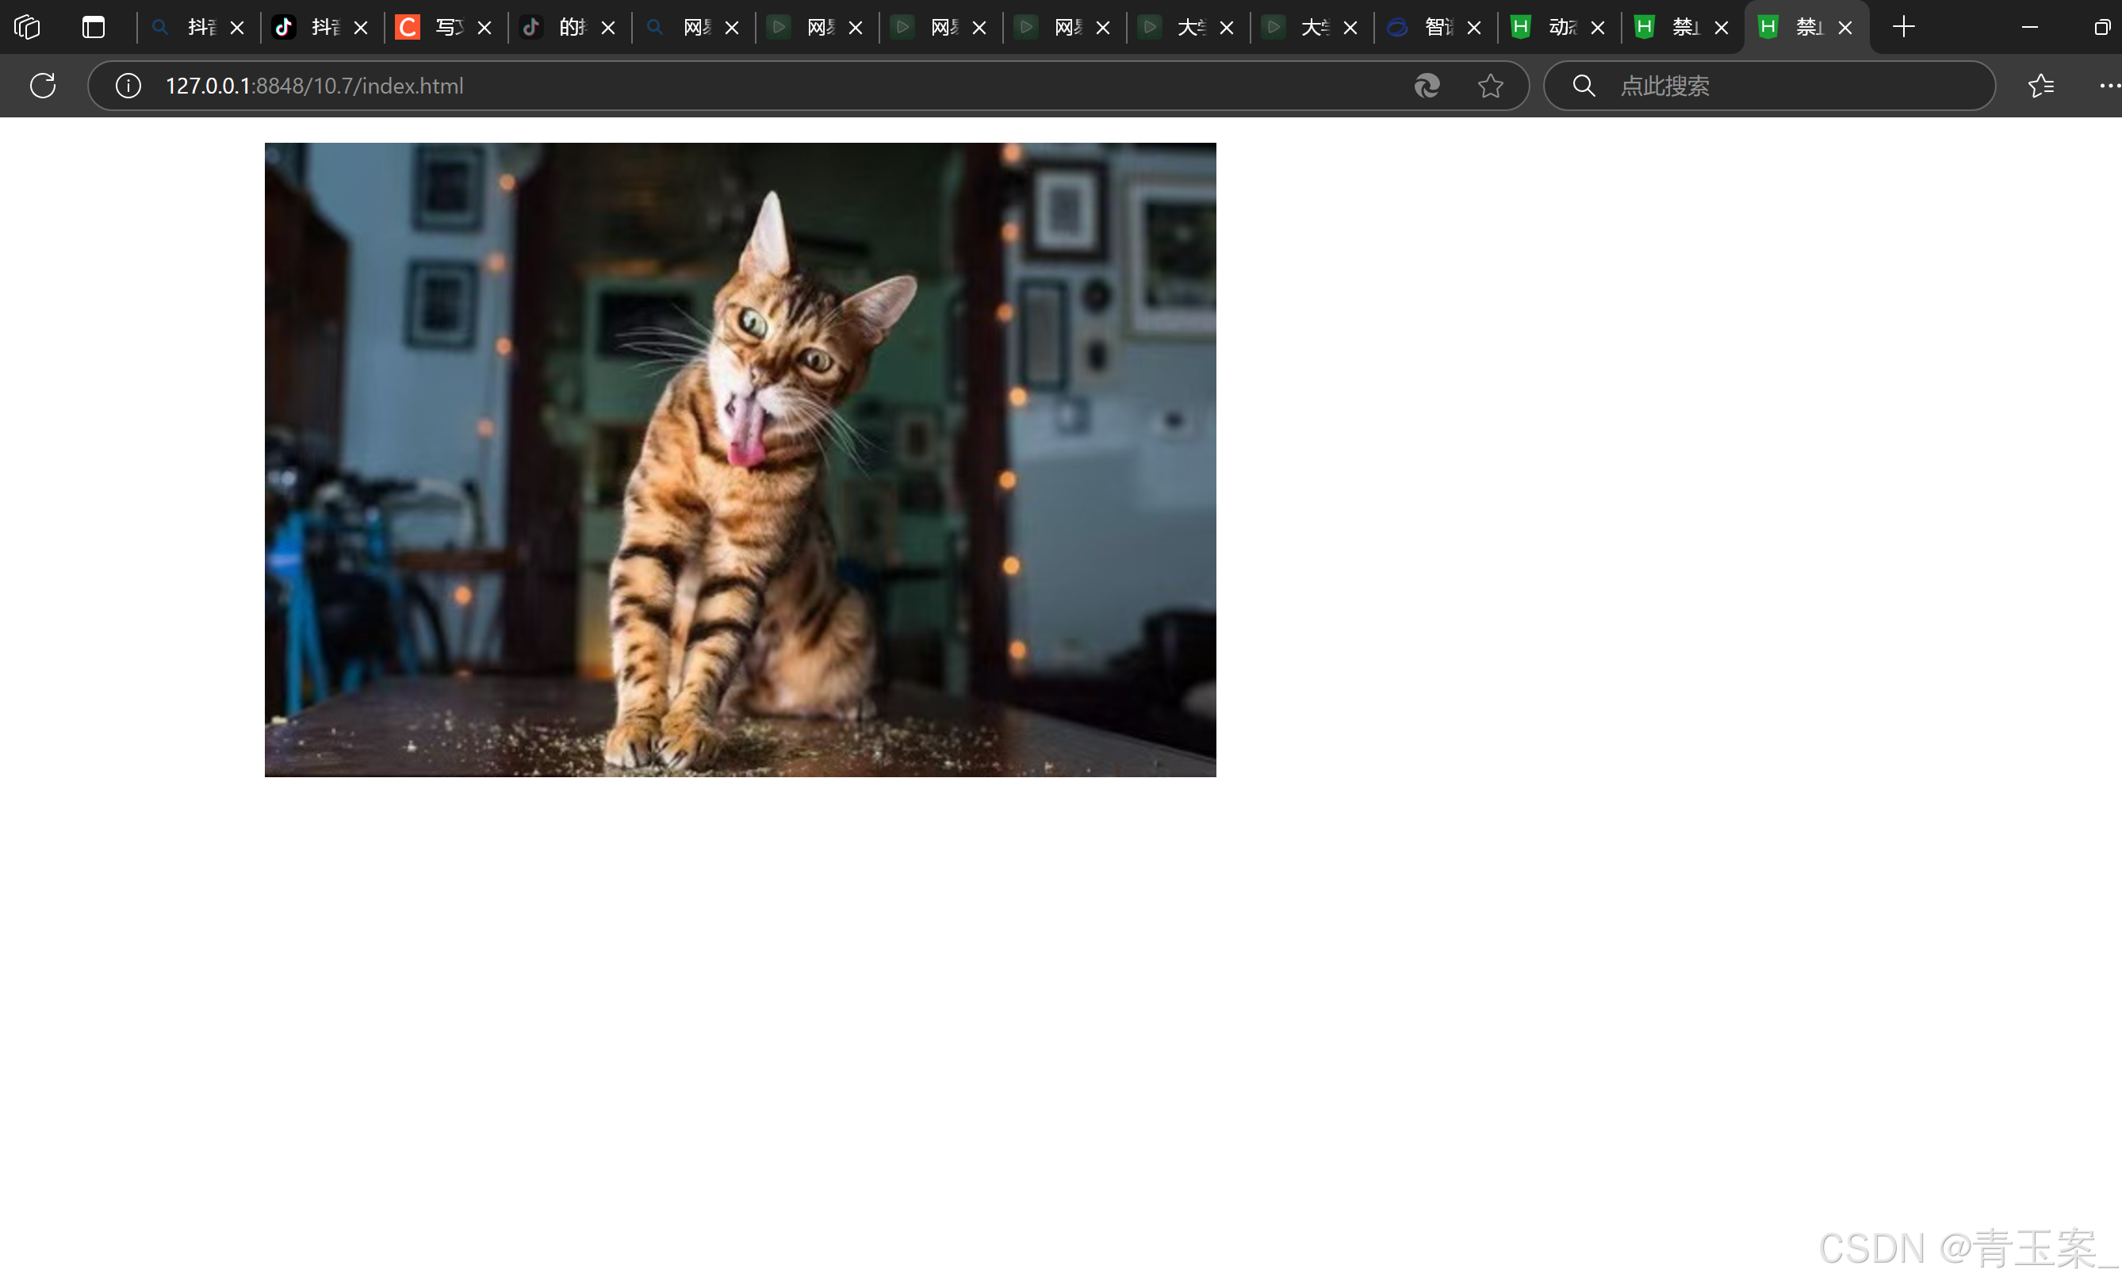Add page to favorites with star

pyautogui.click(x=1490, y=85)
